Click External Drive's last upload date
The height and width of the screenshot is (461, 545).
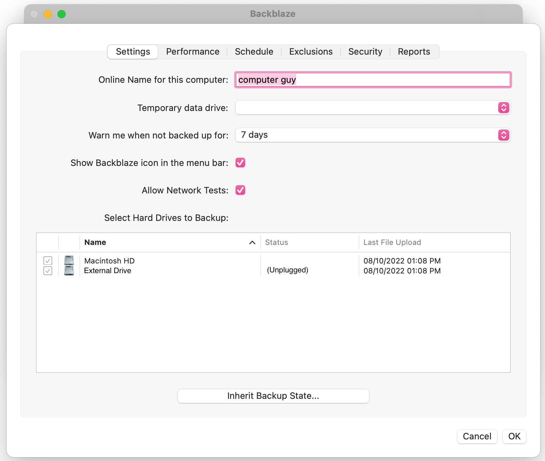[x=402, y=271]
